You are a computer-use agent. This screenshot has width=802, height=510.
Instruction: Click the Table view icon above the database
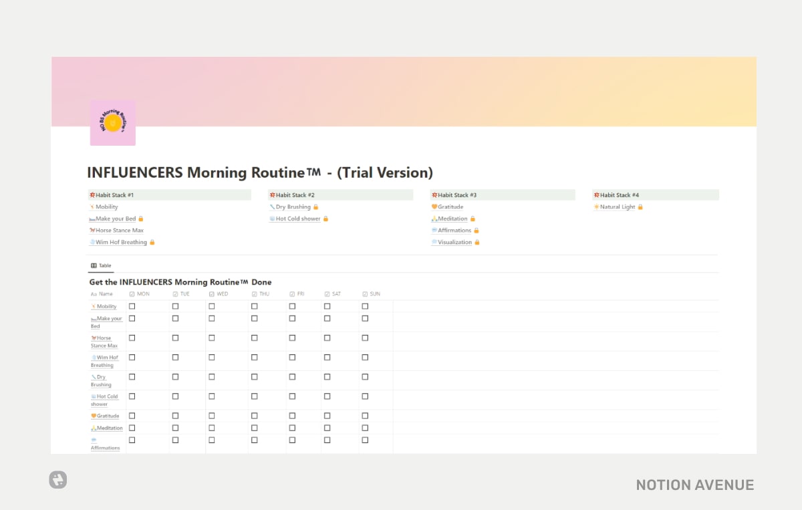93,265
